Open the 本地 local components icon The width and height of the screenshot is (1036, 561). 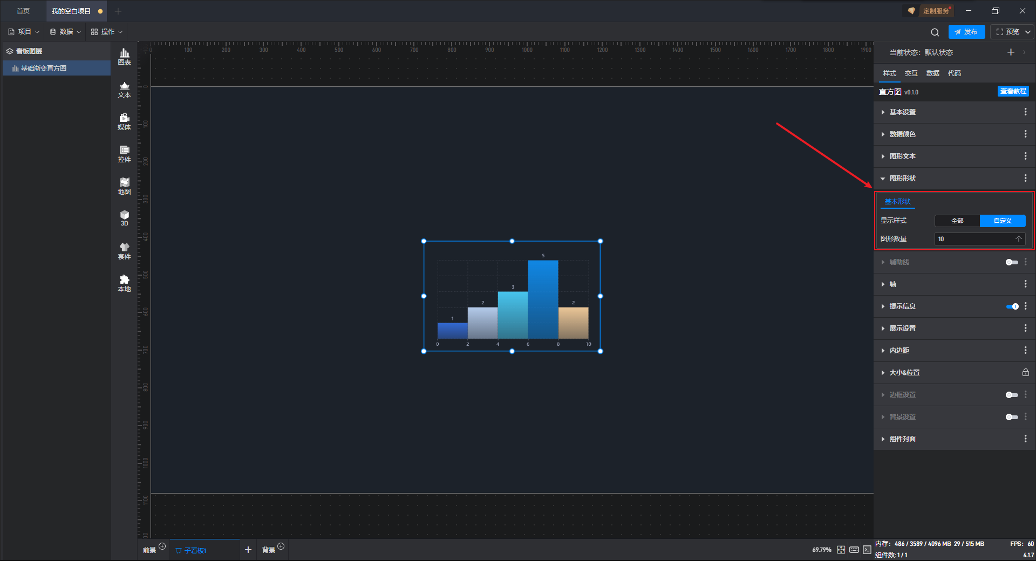(x=124, y=283)
